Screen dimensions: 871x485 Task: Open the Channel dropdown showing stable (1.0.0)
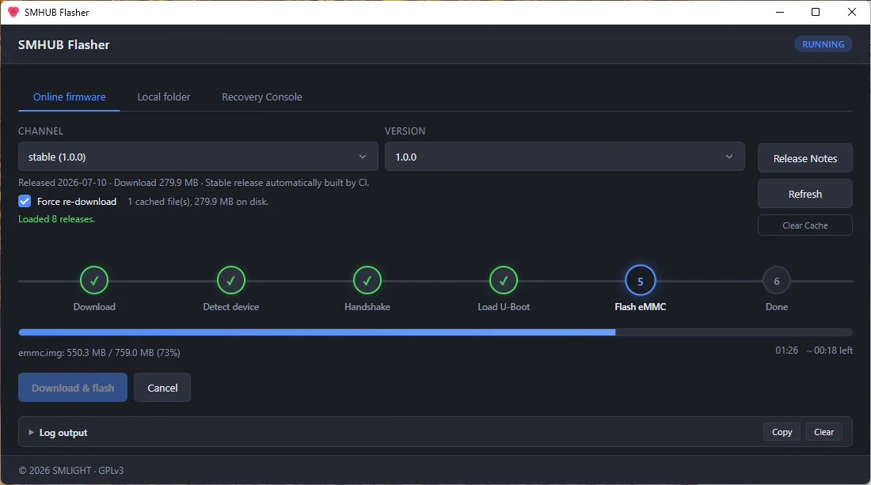(198, 157)
